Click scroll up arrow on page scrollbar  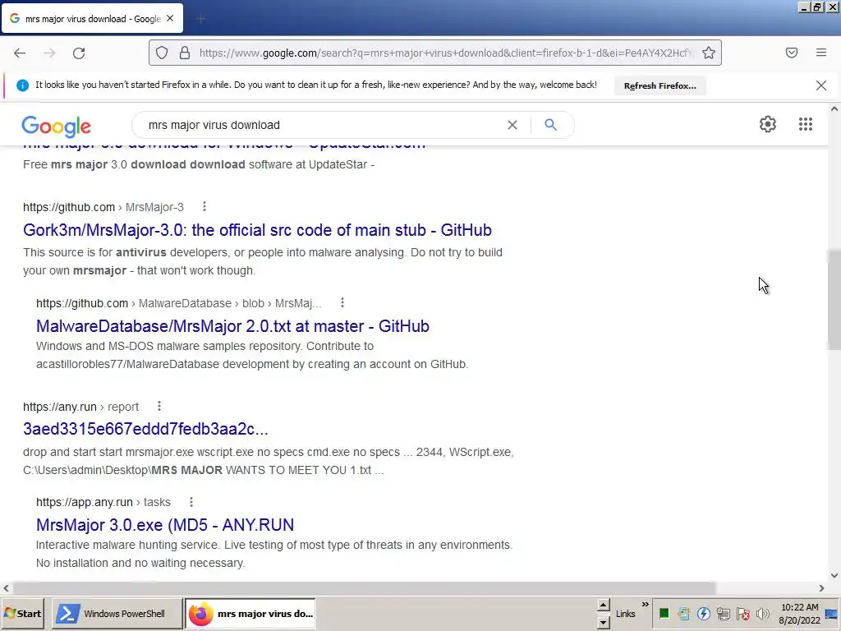(834, 109)
